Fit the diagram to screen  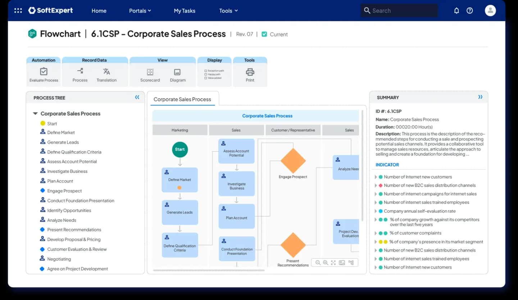[x=333, y=263]
